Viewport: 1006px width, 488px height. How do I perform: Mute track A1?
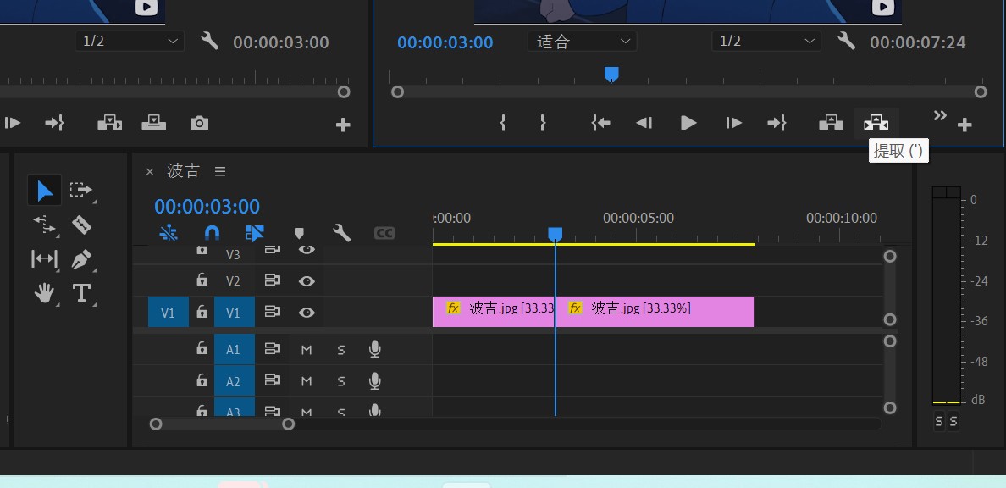(307, 349)
